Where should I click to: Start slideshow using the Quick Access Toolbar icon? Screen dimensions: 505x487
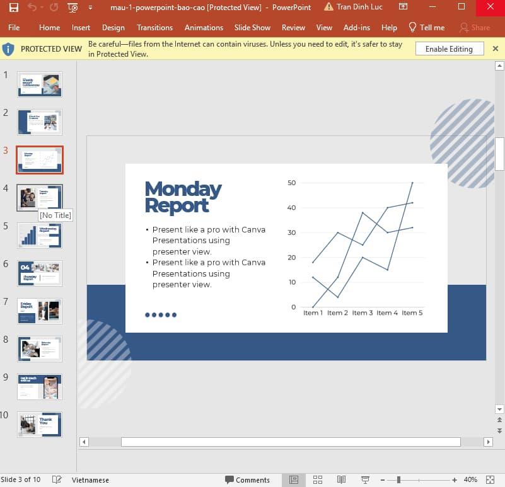point(72,7)
